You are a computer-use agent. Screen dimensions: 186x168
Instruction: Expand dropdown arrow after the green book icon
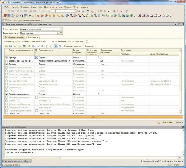pyautogui.click(x=134, y=16)
